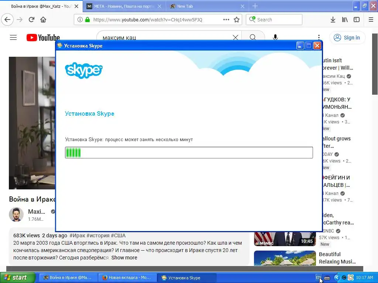Click the taskbar clock 10:17 AM

pos(364,277)
